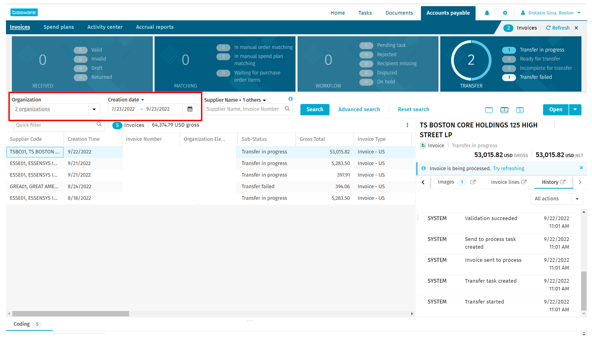
Task: Open the three-dot table options menu
Action: pos(407,125)
